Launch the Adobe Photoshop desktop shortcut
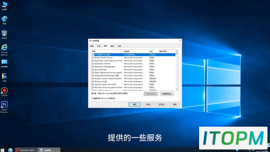The image size is (270, 152). coord(4,107)
